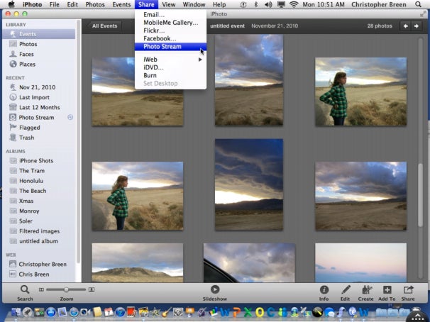Screen dimensions: 430x322
Task: Go to previous event arrow
Action: 406,26
